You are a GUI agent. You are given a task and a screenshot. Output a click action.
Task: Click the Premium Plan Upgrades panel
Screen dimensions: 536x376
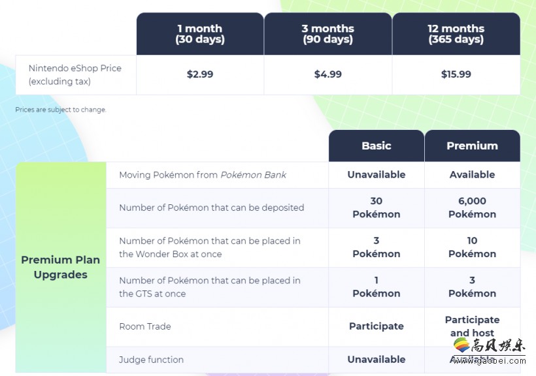coord(61,267)
